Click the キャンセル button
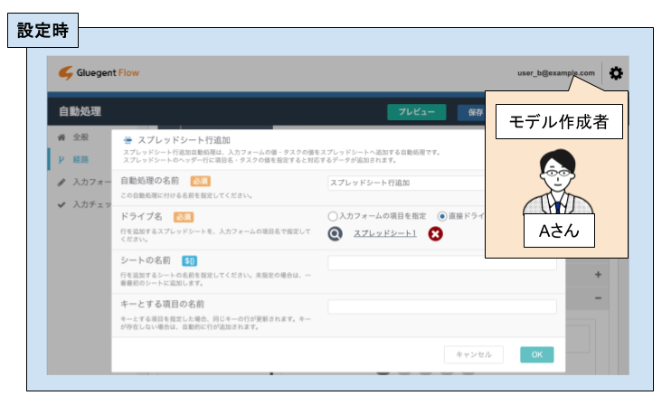Image resolution: width=662 pixels, height=405 pixels. click(474, 354)
